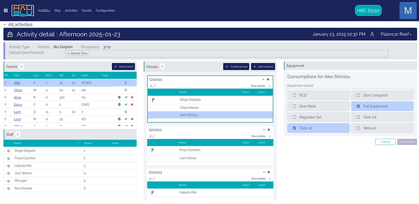Click the Add Guests button
Screen dimensions: 419x204
pos(123,67)
